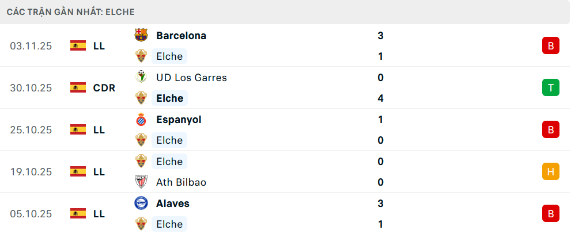Click the Barcelona club crest icon
The image size is (571, 234).
pyautogui.click(x=141, y=36)
